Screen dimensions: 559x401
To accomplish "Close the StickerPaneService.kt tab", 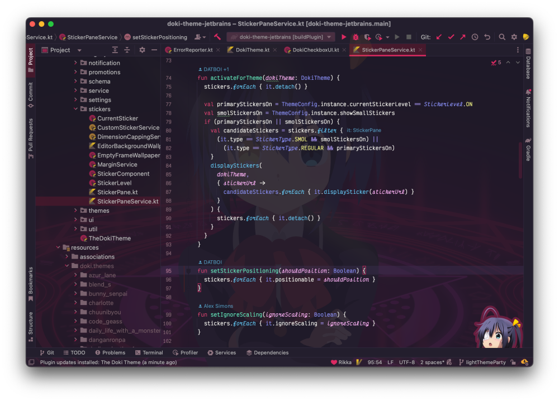I will coord(421,50).
